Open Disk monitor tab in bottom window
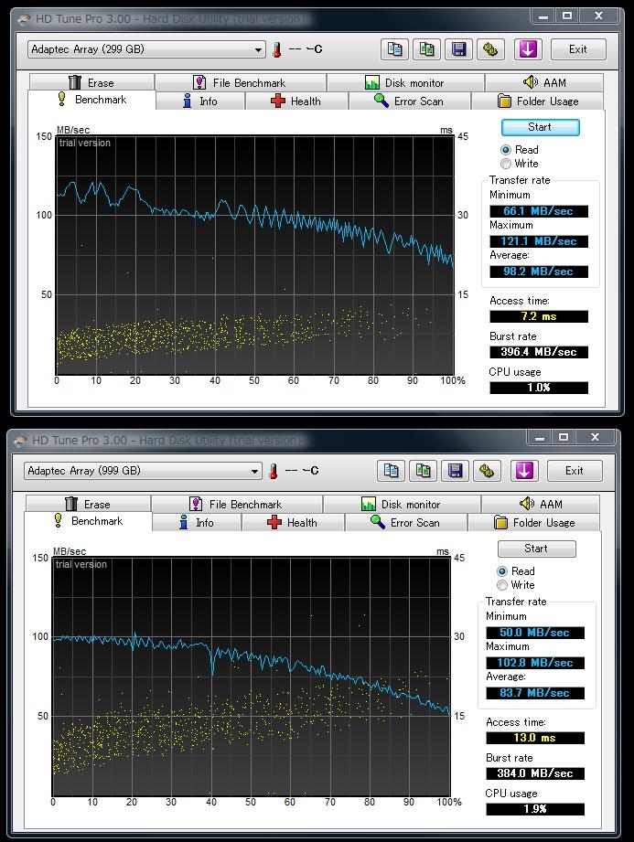Image resolution: width=634 pixels, height=842 pixels. [x=402, y=505]
